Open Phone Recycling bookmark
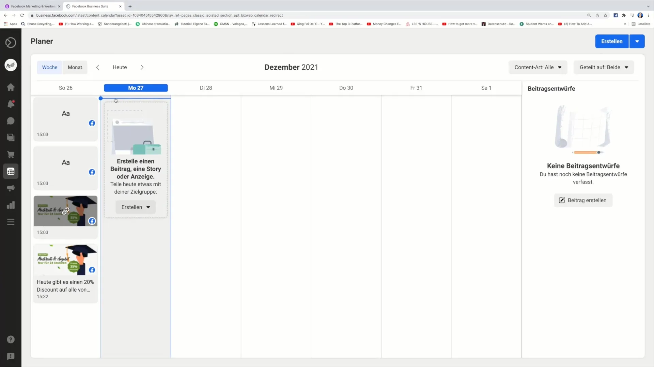654x367 pixels. (x=38, y=24)
